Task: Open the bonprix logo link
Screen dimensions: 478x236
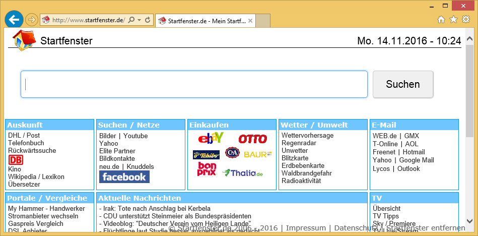Action: 207,169
